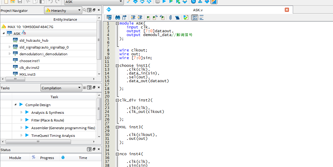Viewport: 333px width, 167px height.
Task: Click the Stop Processing icon
Action: click(158, 1)
